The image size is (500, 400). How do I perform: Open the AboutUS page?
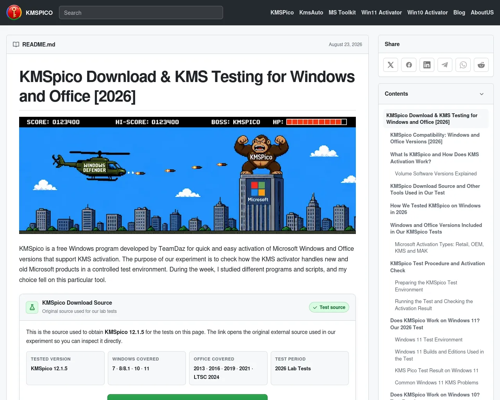pos(482,12)
